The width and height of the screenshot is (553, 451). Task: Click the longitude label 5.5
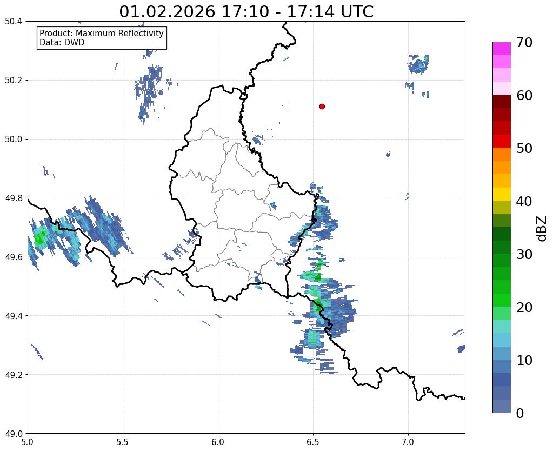click(x=123, y=442)
